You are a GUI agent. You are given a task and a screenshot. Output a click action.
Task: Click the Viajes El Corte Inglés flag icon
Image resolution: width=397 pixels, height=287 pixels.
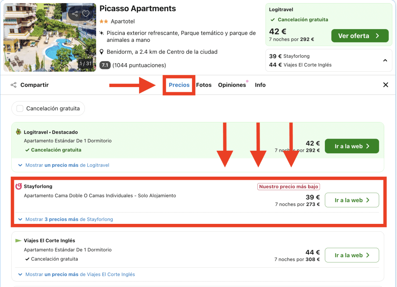coord(18,241)
